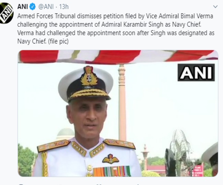This screenshot has width=223, height=185.
Task: Click the words 'Armed Forces Tribunal'
Action: pyautogui.click(x=47, y=16)
